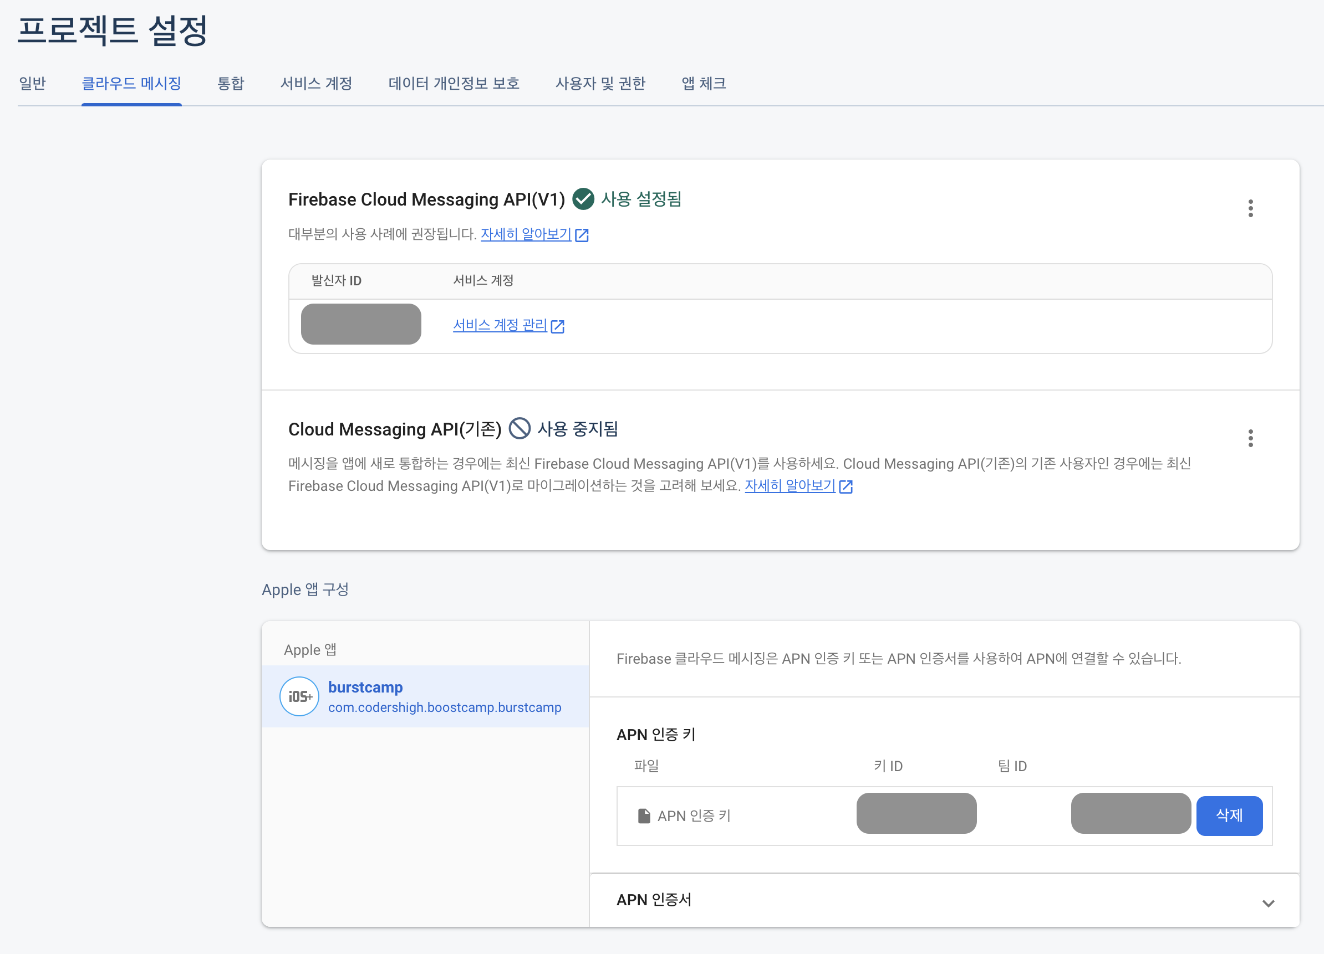
Task: Open the Cloud Messaging API(기존) three-dot menu
Action: tap(1250, 438)
